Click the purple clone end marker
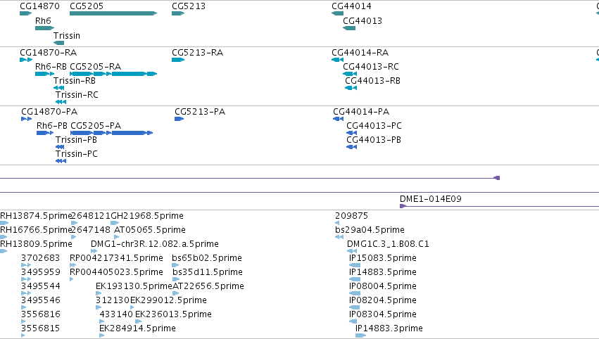Screen dimensions: 599x339 [x=497, y=178]
